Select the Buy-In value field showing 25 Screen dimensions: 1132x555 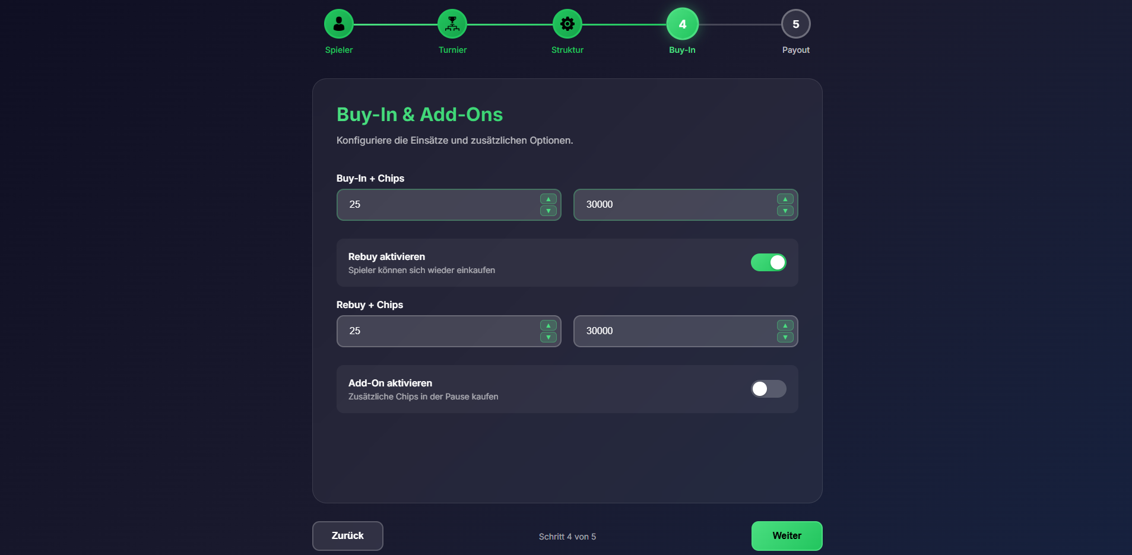pos(439,204)
